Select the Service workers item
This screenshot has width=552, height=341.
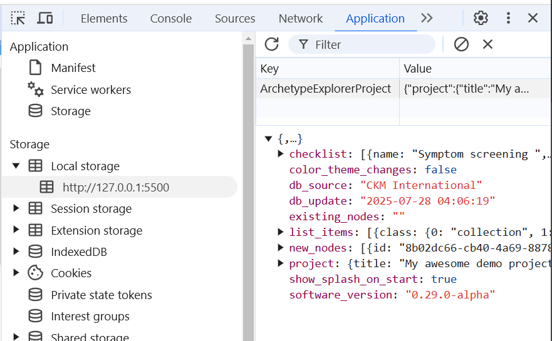(x=91, y=90)
